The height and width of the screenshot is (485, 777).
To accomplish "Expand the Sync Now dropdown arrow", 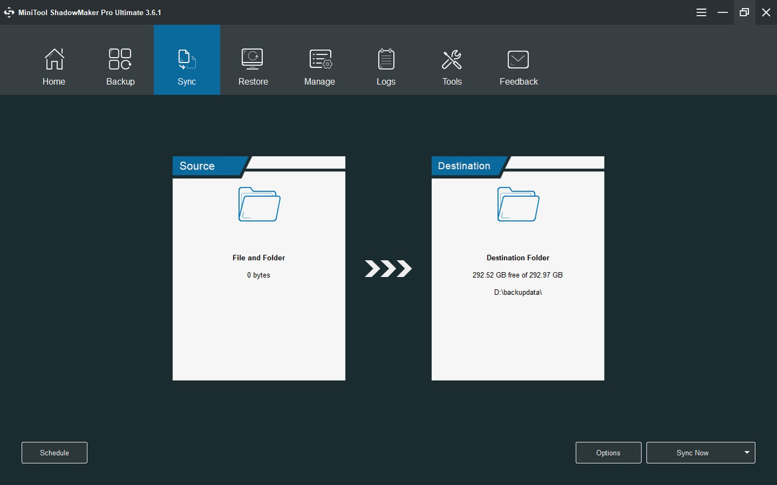I will tap(747, 452).
